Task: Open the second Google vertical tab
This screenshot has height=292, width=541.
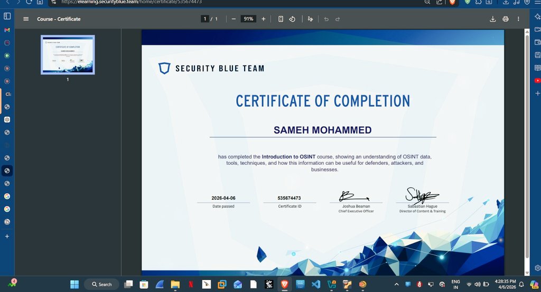Action: pyautogui.click(x=7, y=209)
